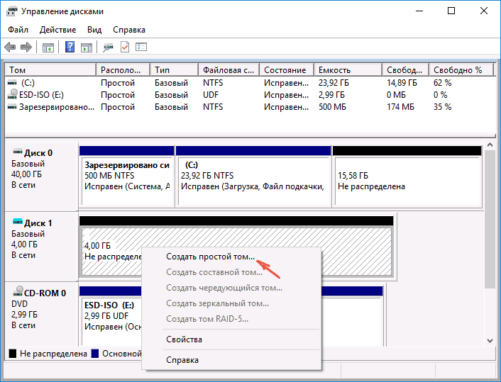Viewport: 501px width, 382px height.
Task: Open the Вид menu
Action: 94,30
